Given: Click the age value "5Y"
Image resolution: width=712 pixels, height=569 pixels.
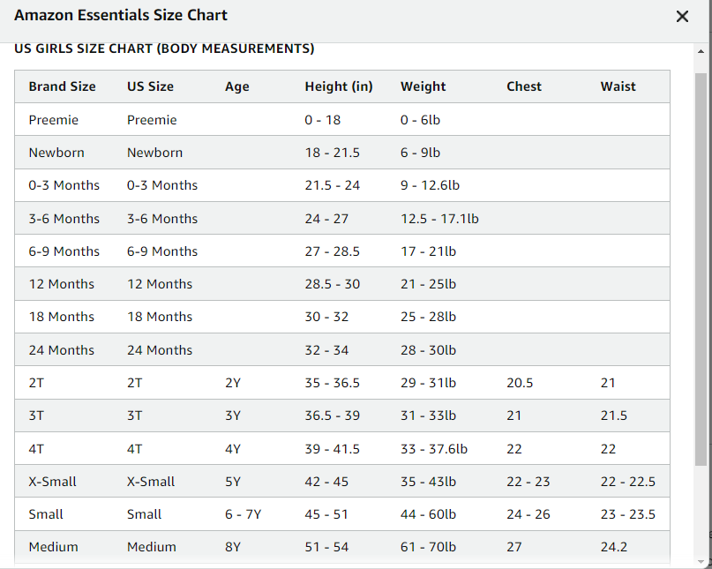Looking at the screenshot, I should pyautogui.click(x=233, y=482).
